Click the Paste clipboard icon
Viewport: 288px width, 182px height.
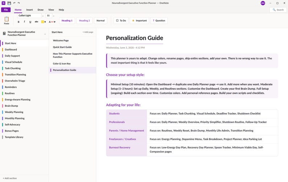click(x=7, y=19)
